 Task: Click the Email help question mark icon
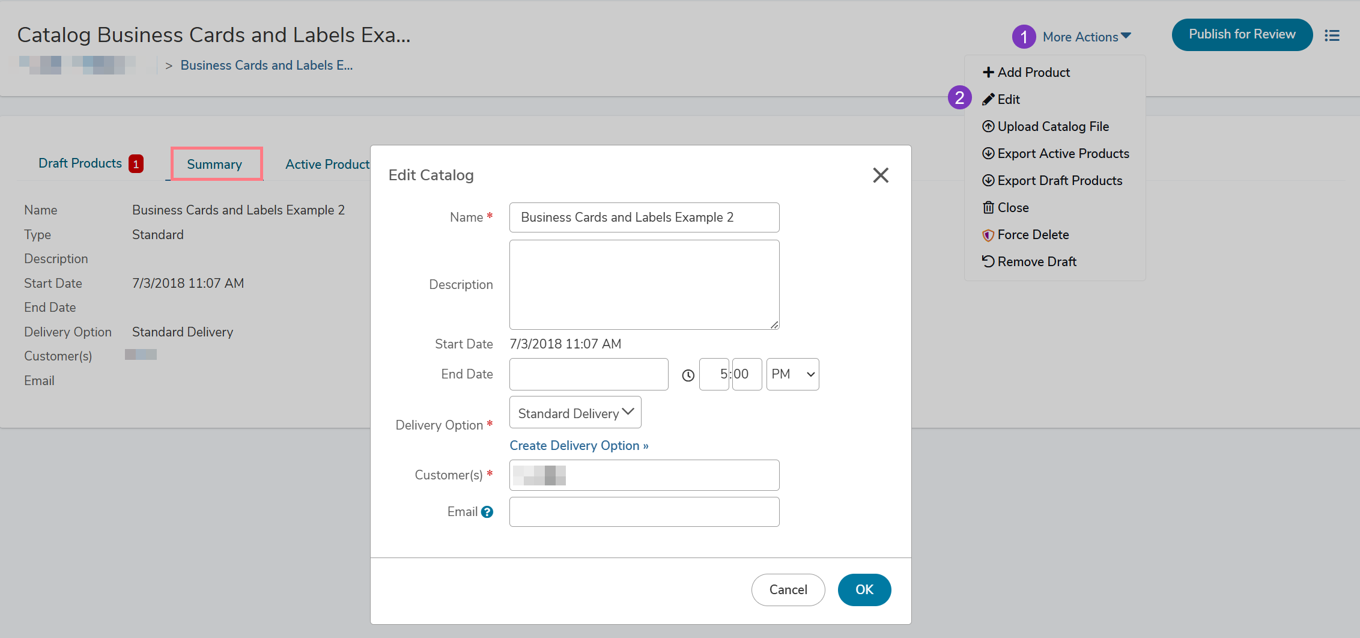tap(487, 512)
